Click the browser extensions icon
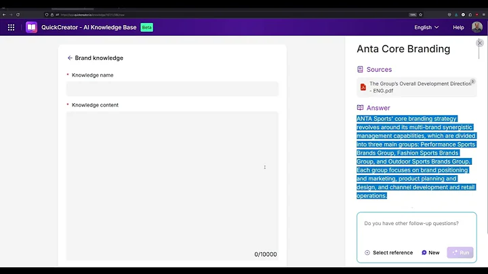 (470, 15)
